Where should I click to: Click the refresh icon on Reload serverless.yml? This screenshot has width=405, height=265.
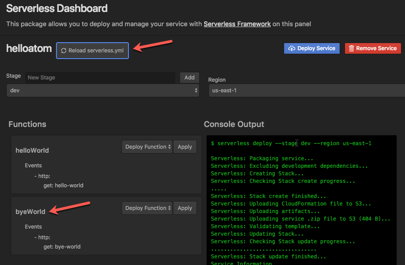click(64, 51)
